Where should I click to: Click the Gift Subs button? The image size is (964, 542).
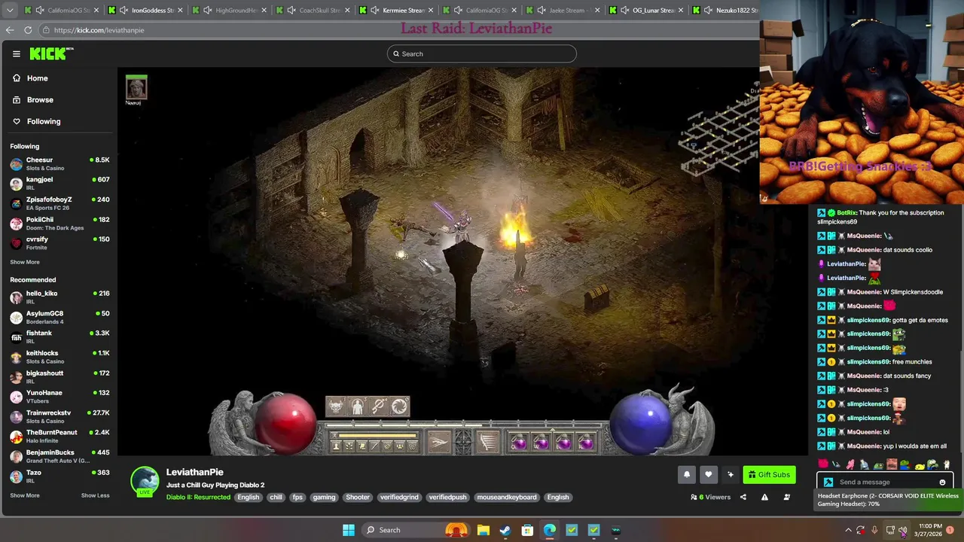[769, 474]
